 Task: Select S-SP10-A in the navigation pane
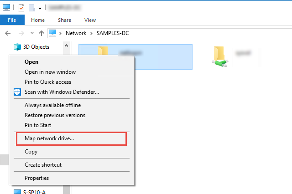(34, 192)
